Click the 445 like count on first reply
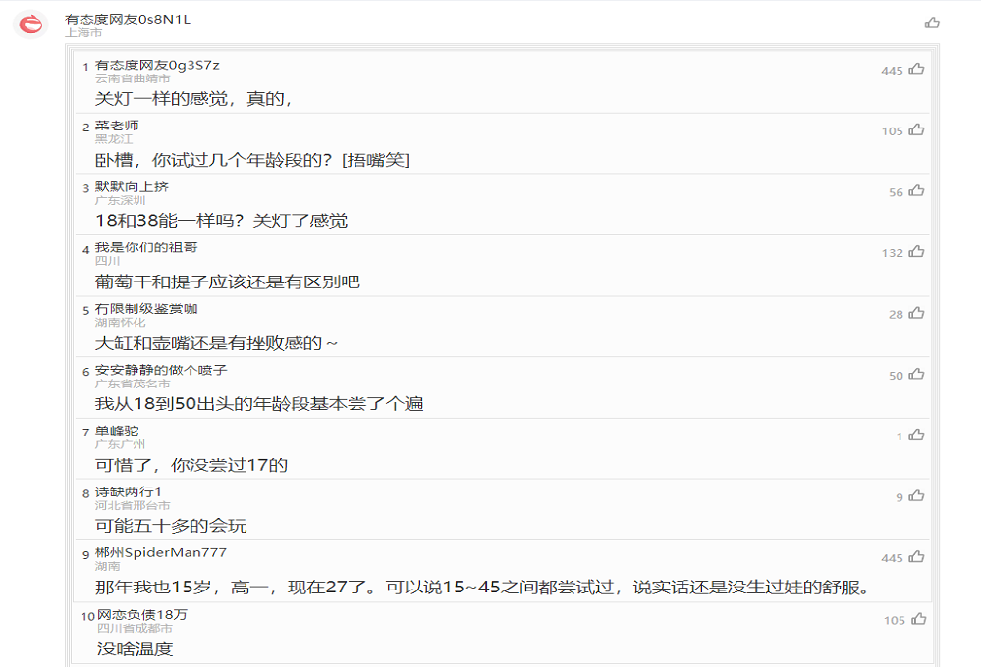The width and height of the screenshot is (982, 667). click(891, 71)
